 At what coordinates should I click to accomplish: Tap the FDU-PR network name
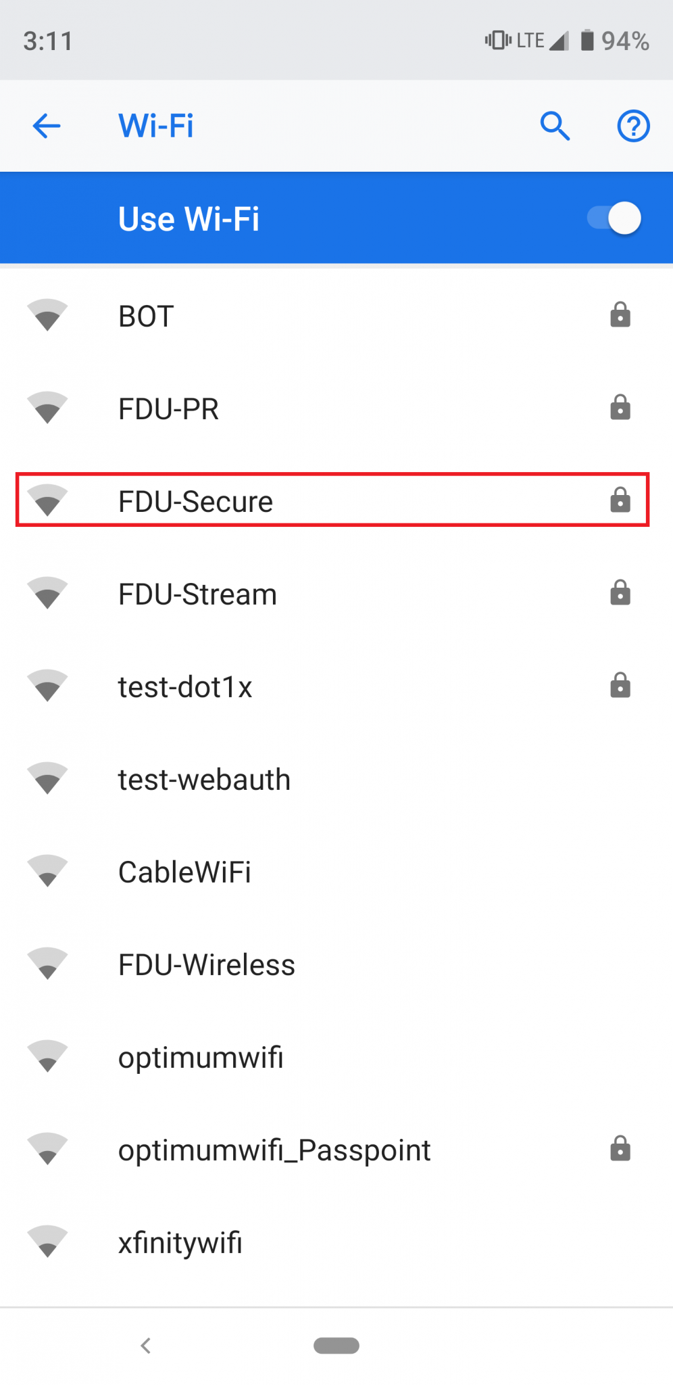pos(168,409)
